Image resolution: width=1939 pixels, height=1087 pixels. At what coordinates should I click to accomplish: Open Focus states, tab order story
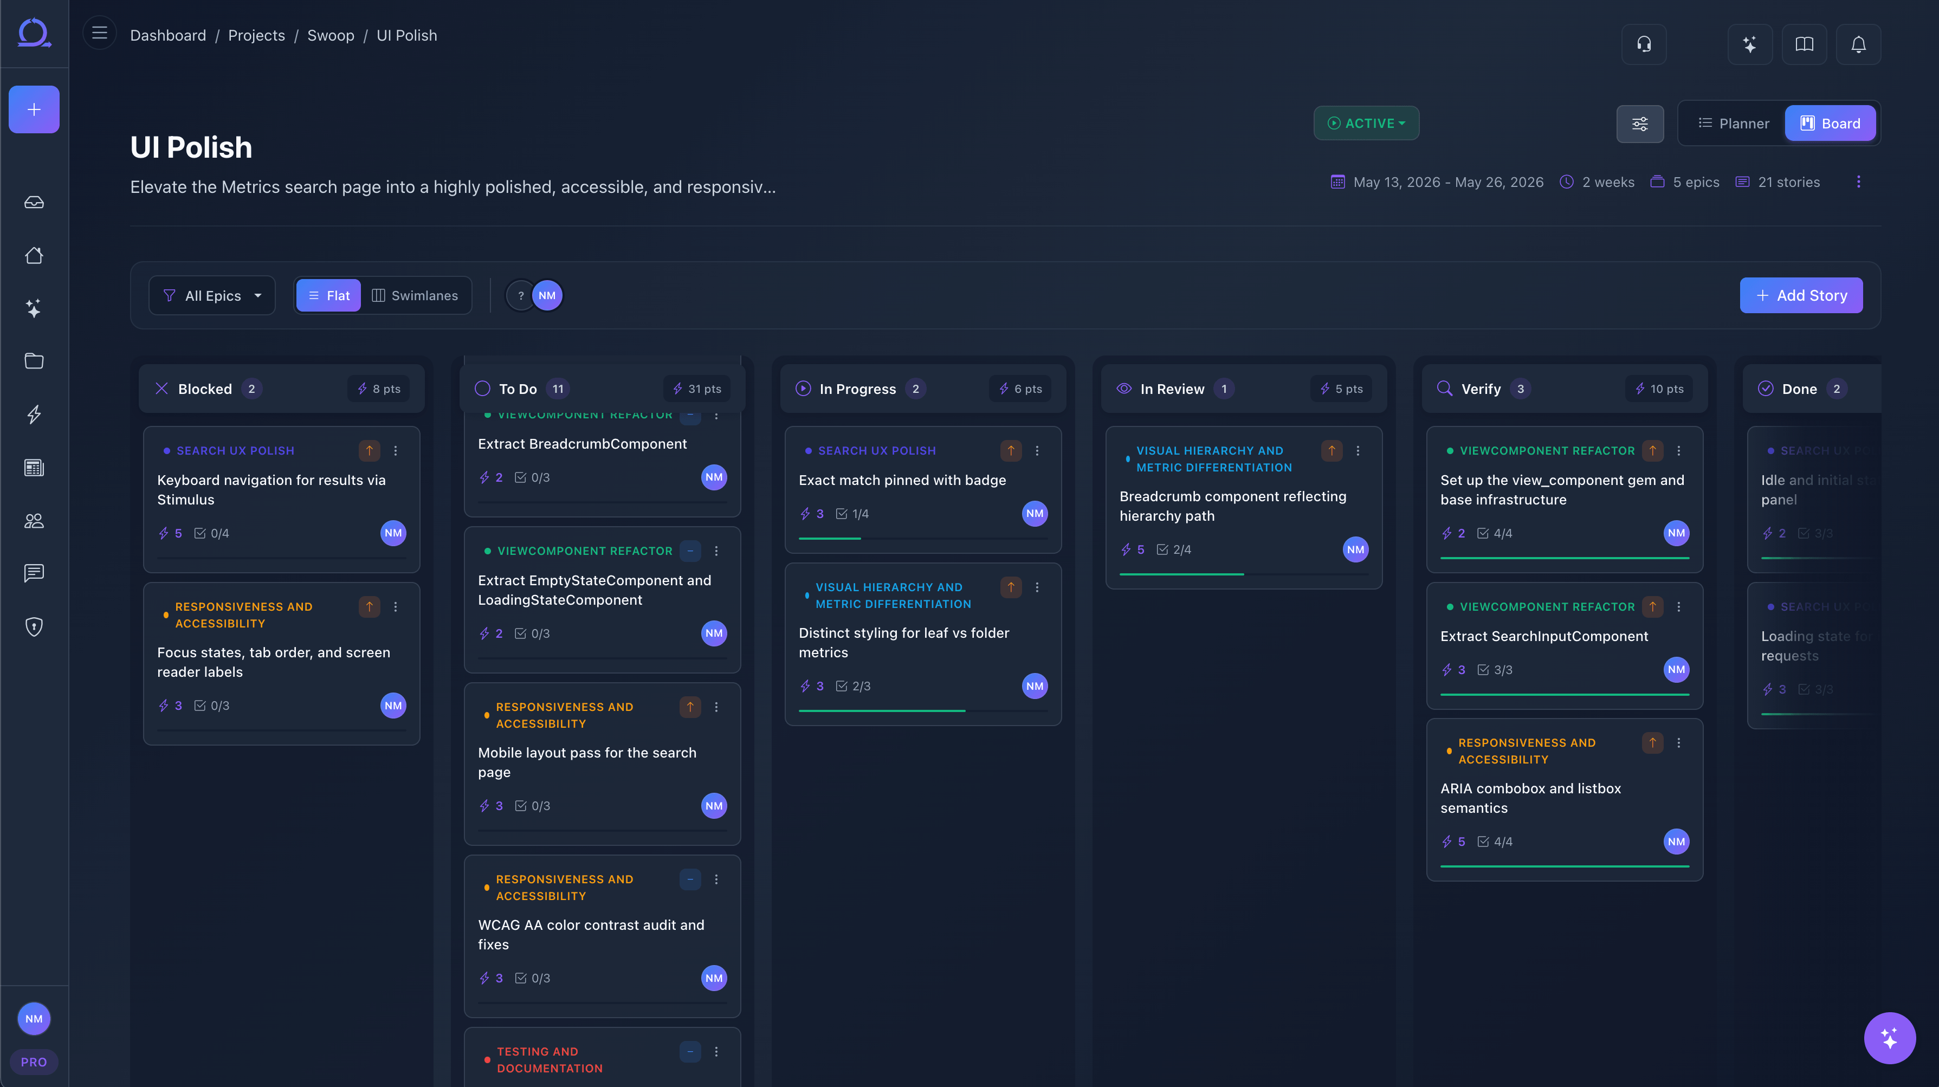273,662
